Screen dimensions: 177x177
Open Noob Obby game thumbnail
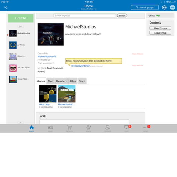pyautogui.click(x=48, y=94)
